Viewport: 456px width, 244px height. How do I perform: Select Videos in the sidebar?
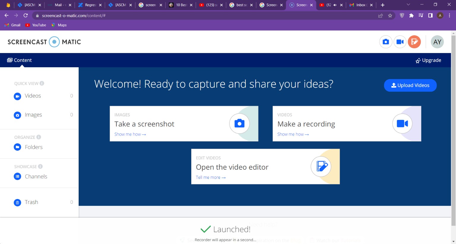pyautogui.click(x=33, y=96)
